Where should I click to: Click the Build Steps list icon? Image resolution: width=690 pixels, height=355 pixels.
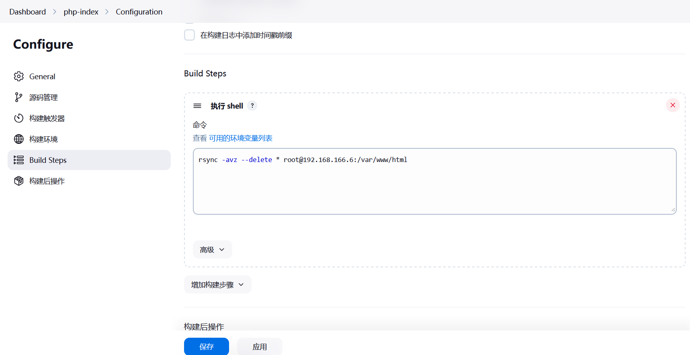pos(18,160)
